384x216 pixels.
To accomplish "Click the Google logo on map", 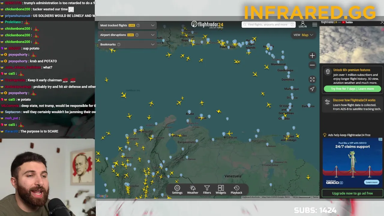I will [x=102, y=196].
